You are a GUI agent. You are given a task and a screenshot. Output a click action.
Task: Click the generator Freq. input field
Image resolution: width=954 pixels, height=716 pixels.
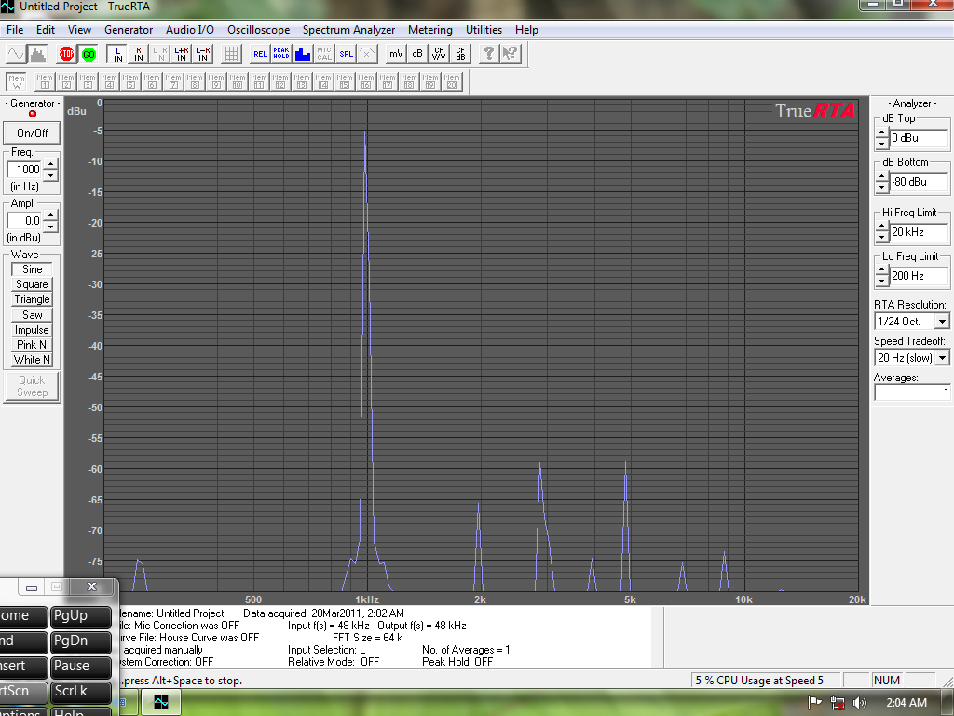[x=25, y=170]
